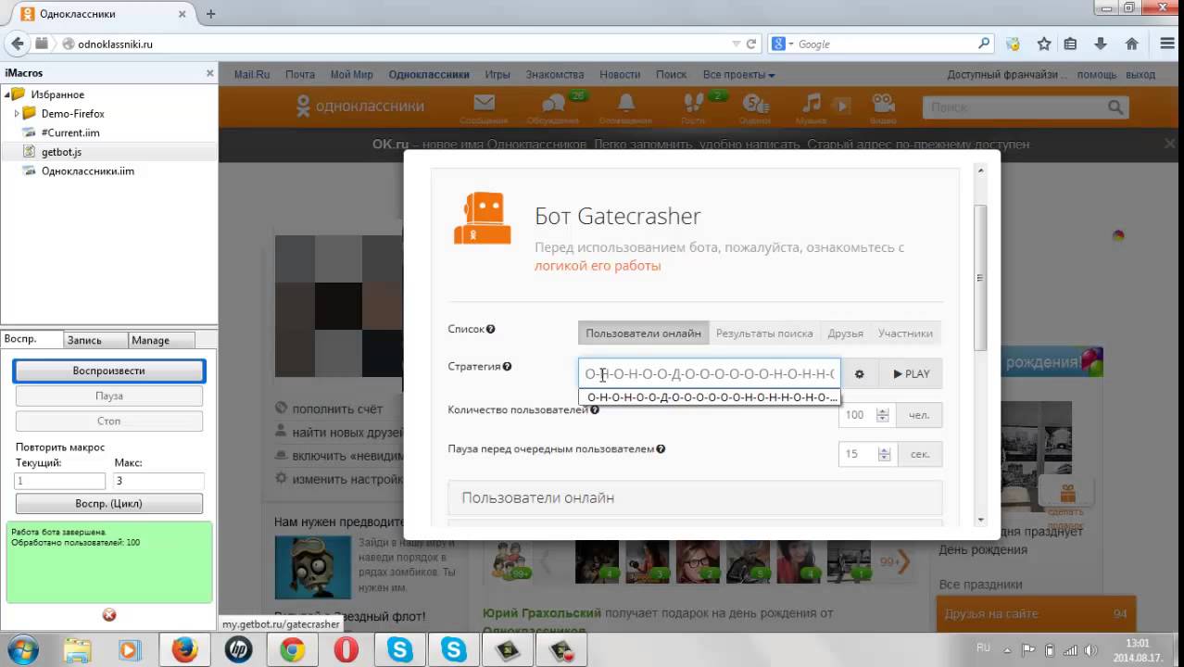Open Firefox downloads arrow icon
The image size is (1184, 667).
pyautogui.click(x=1101, y=44)
